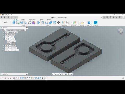The height and width of the screenshot is (94, 125).
Task: Collapse the Bodies folder
Action: click(x=4, y=39)
